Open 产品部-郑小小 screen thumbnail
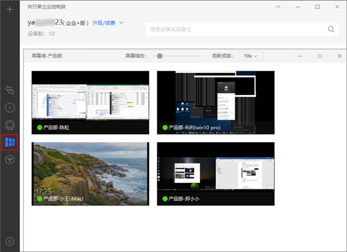This screenshot has width=347, height=252. [215, 174]
